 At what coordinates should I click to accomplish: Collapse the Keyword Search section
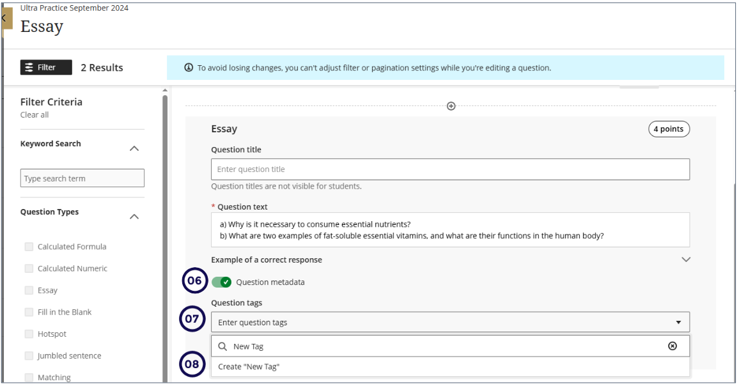point(134,148)
